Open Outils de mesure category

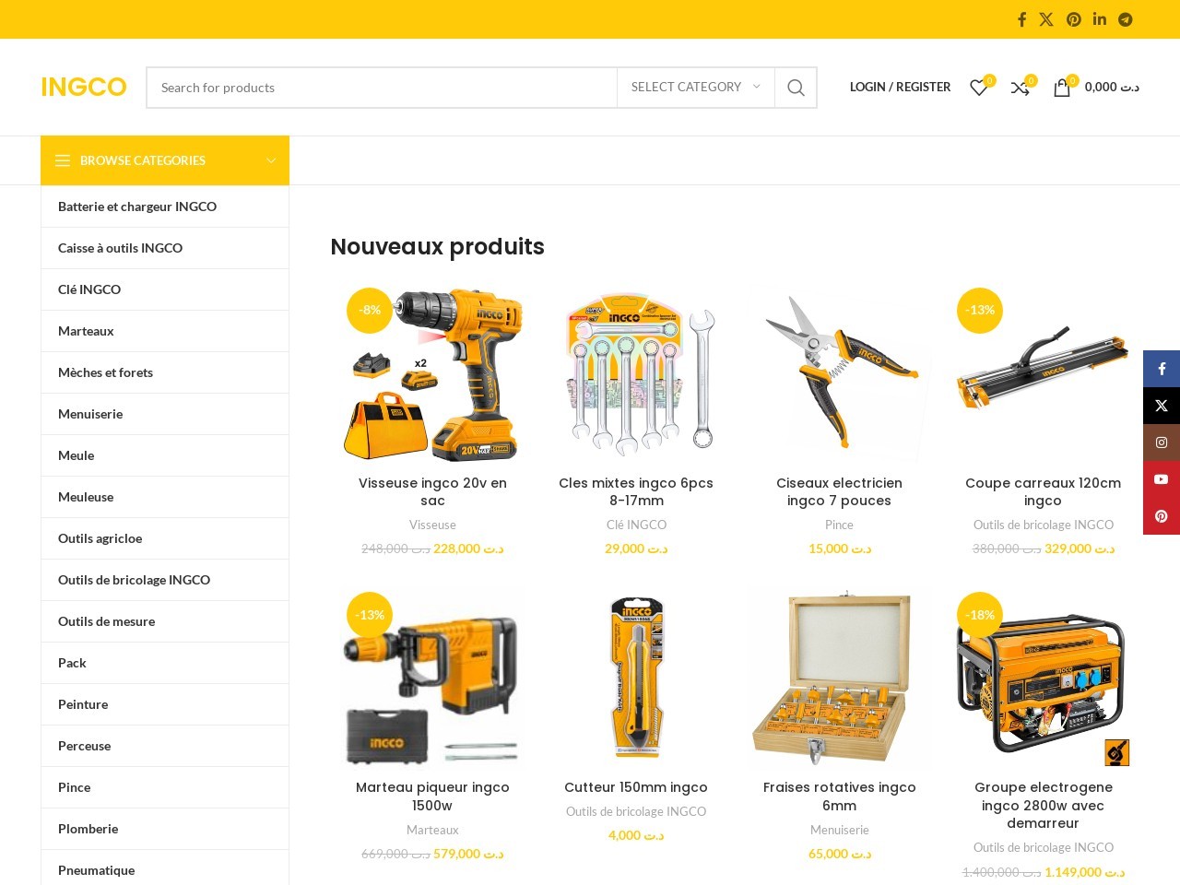[x=165, y=621]
